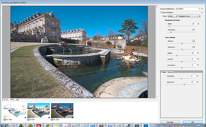Open the FileZilla taskbar icon

[39, 125]
